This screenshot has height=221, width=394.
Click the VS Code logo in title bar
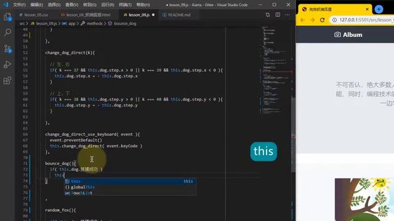(x=6, y=4)
